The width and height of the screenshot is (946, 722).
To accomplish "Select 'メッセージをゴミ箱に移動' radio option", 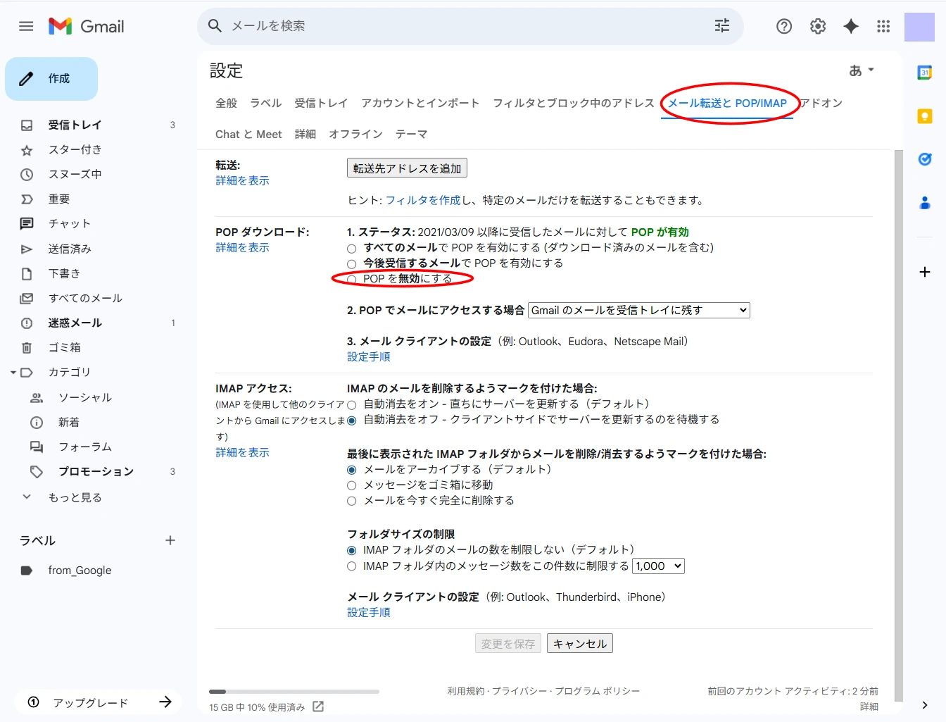I will click(352, 485).
